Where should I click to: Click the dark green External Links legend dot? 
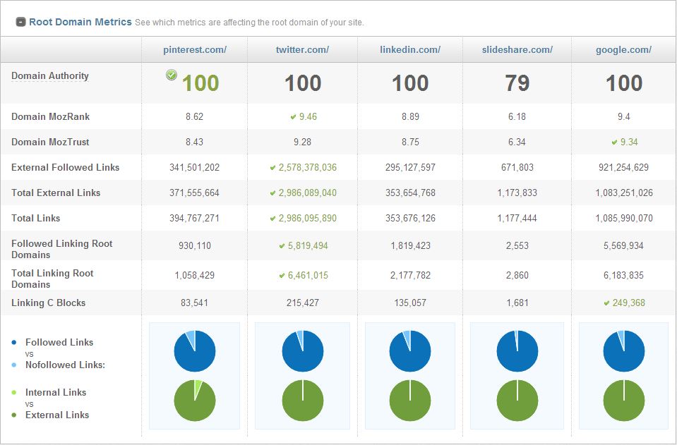coord(14,415)
